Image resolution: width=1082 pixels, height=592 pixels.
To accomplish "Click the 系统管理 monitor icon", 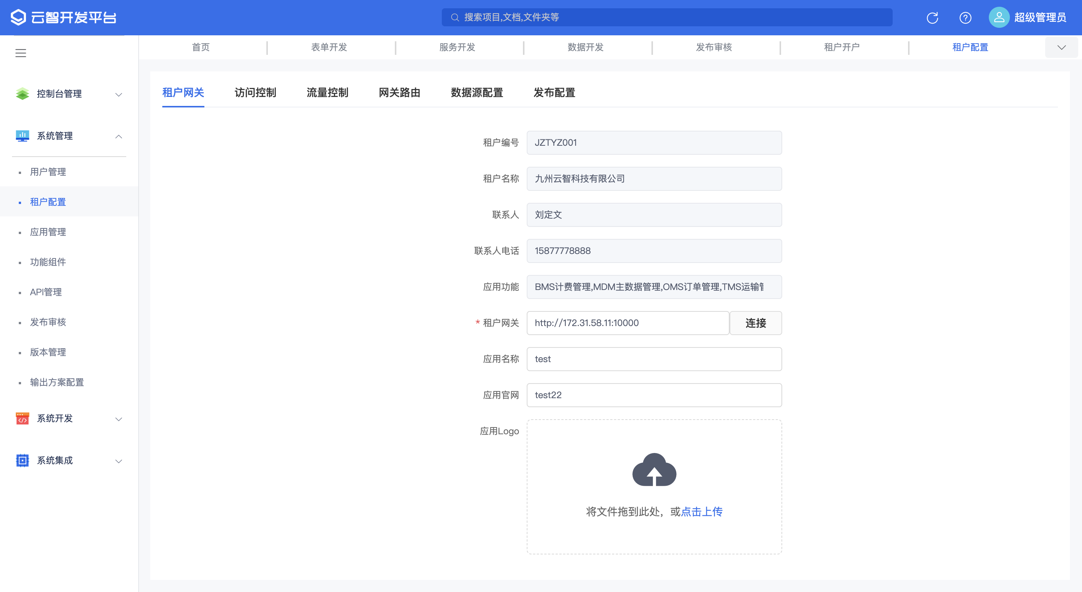I will pos(22,136).
